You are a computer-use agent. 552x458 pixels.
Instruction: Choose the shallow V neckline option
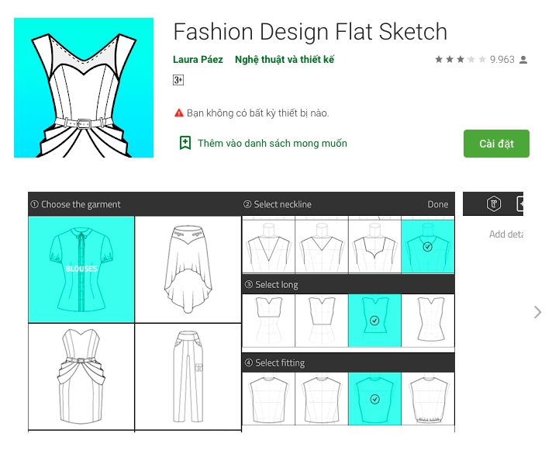click(322, 246)
